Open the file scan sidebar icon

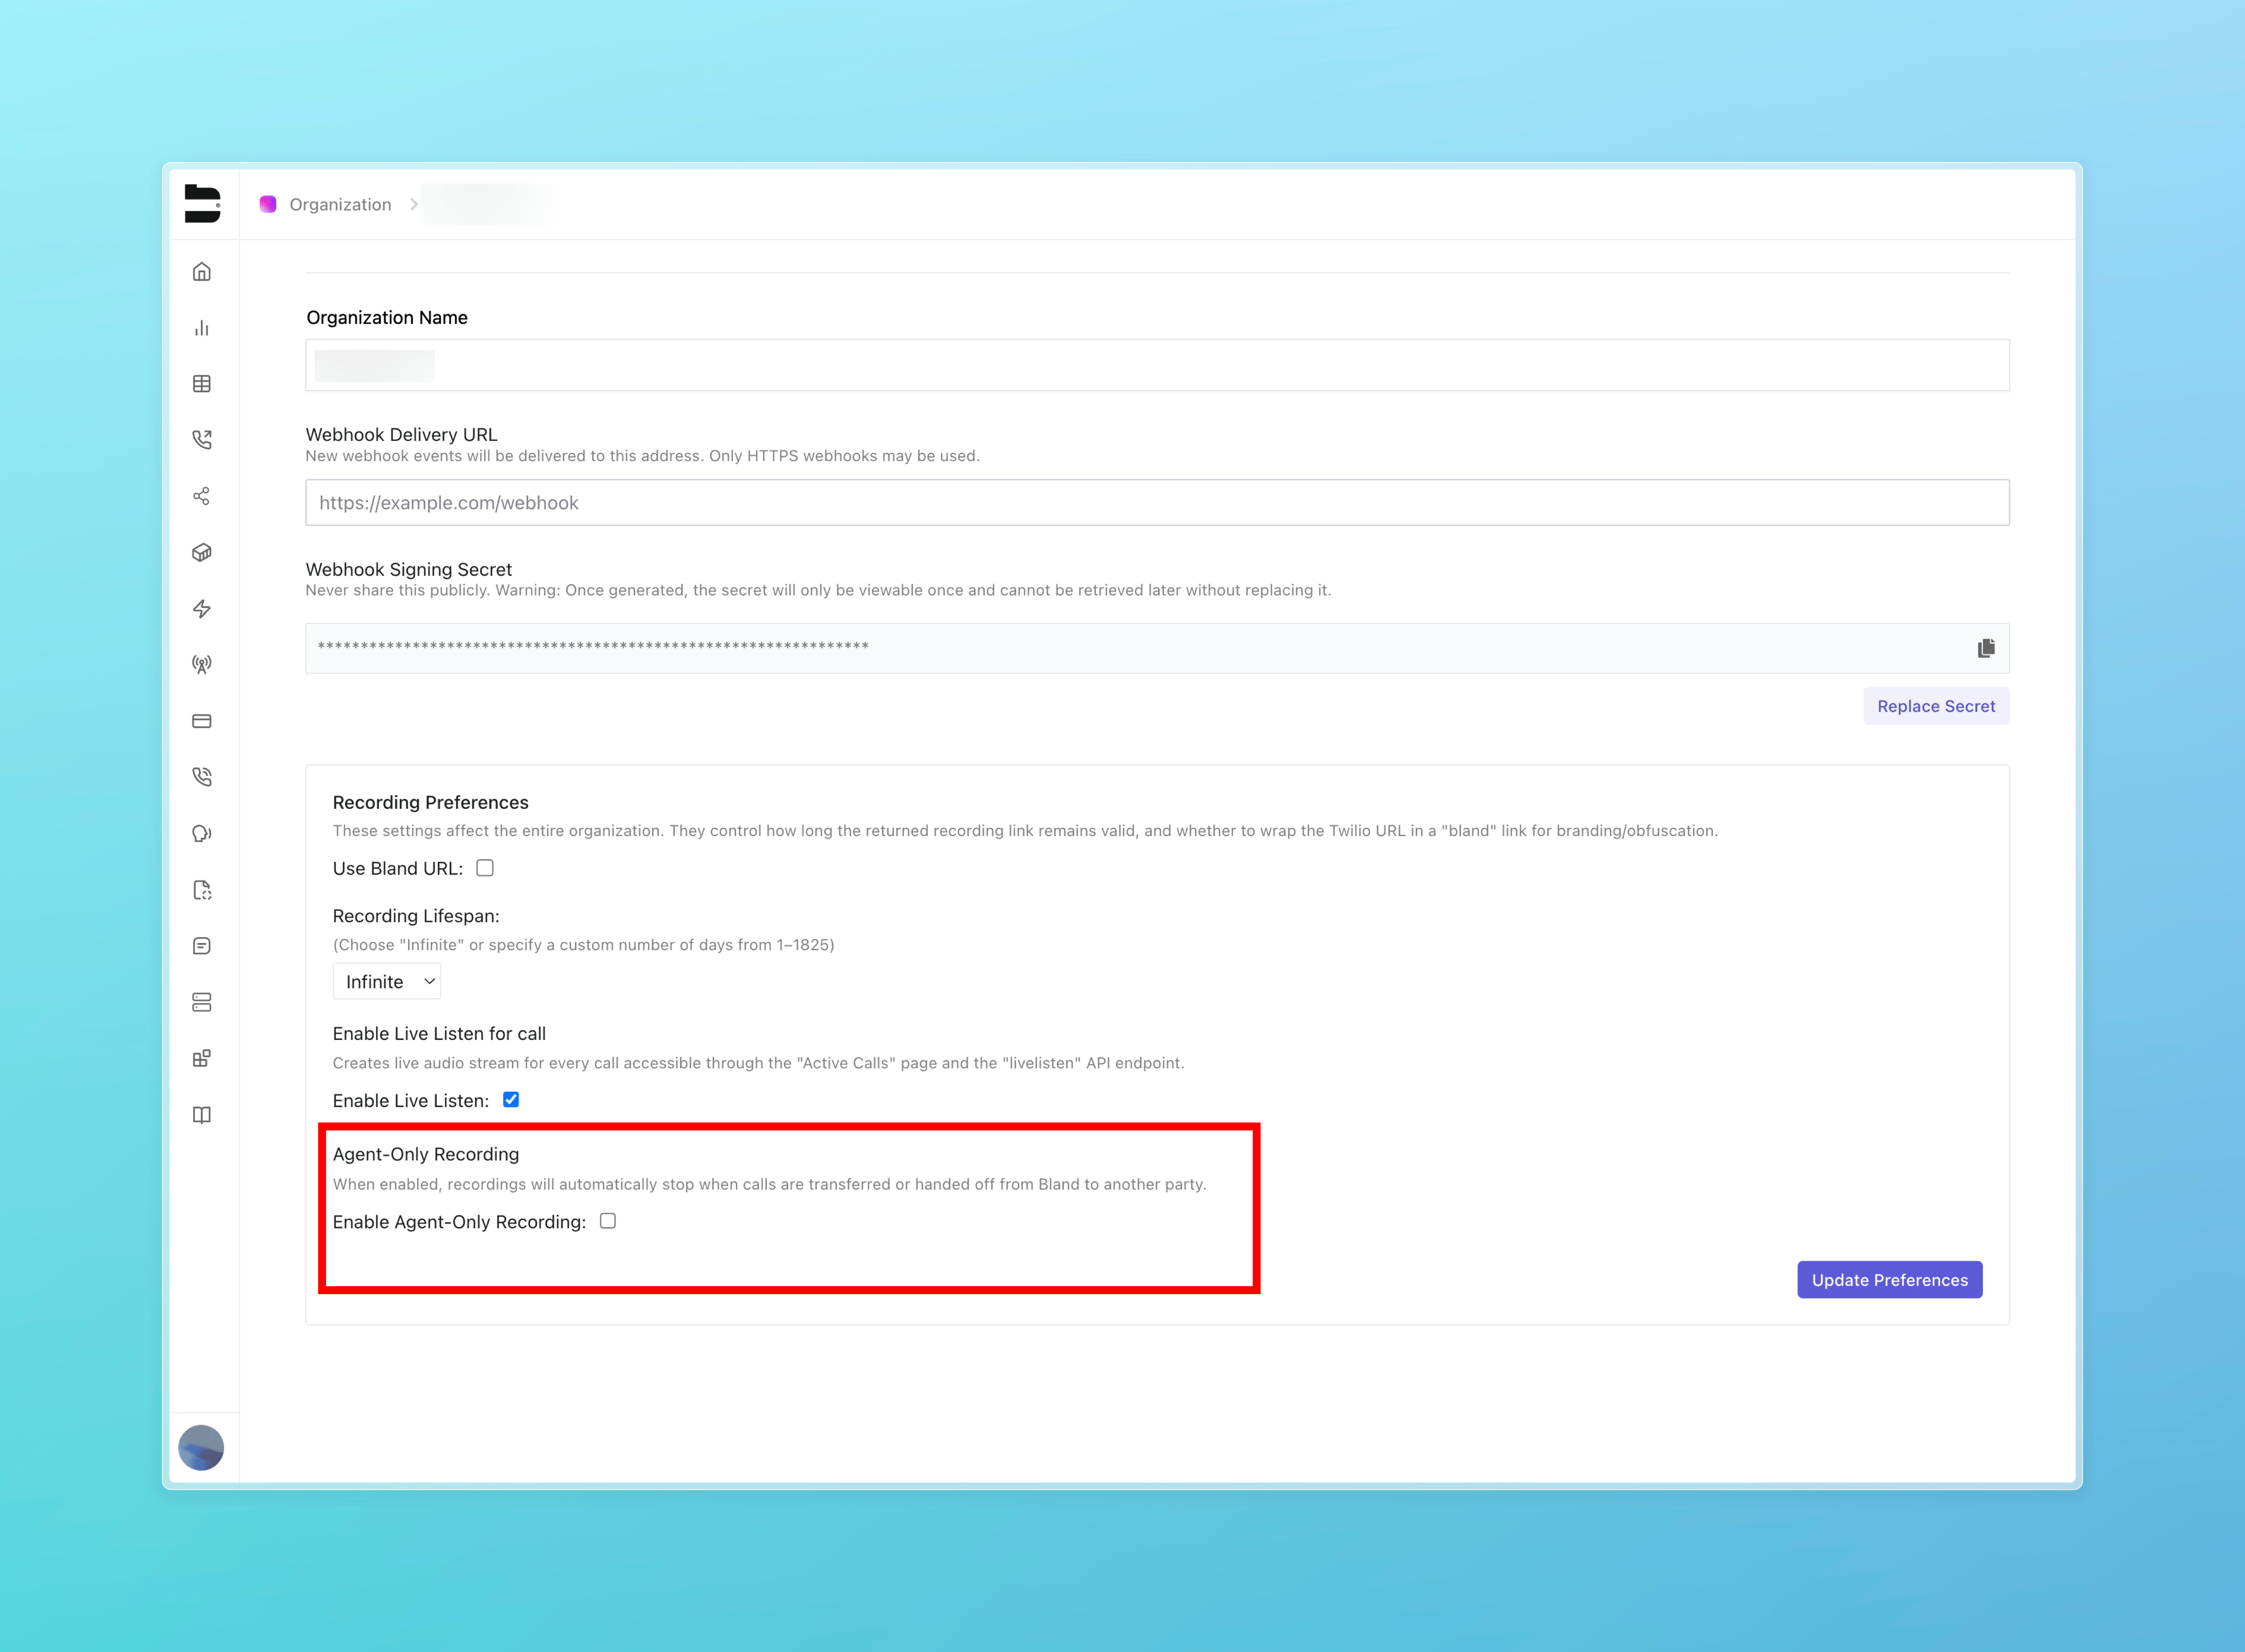[x=202, y=890]
